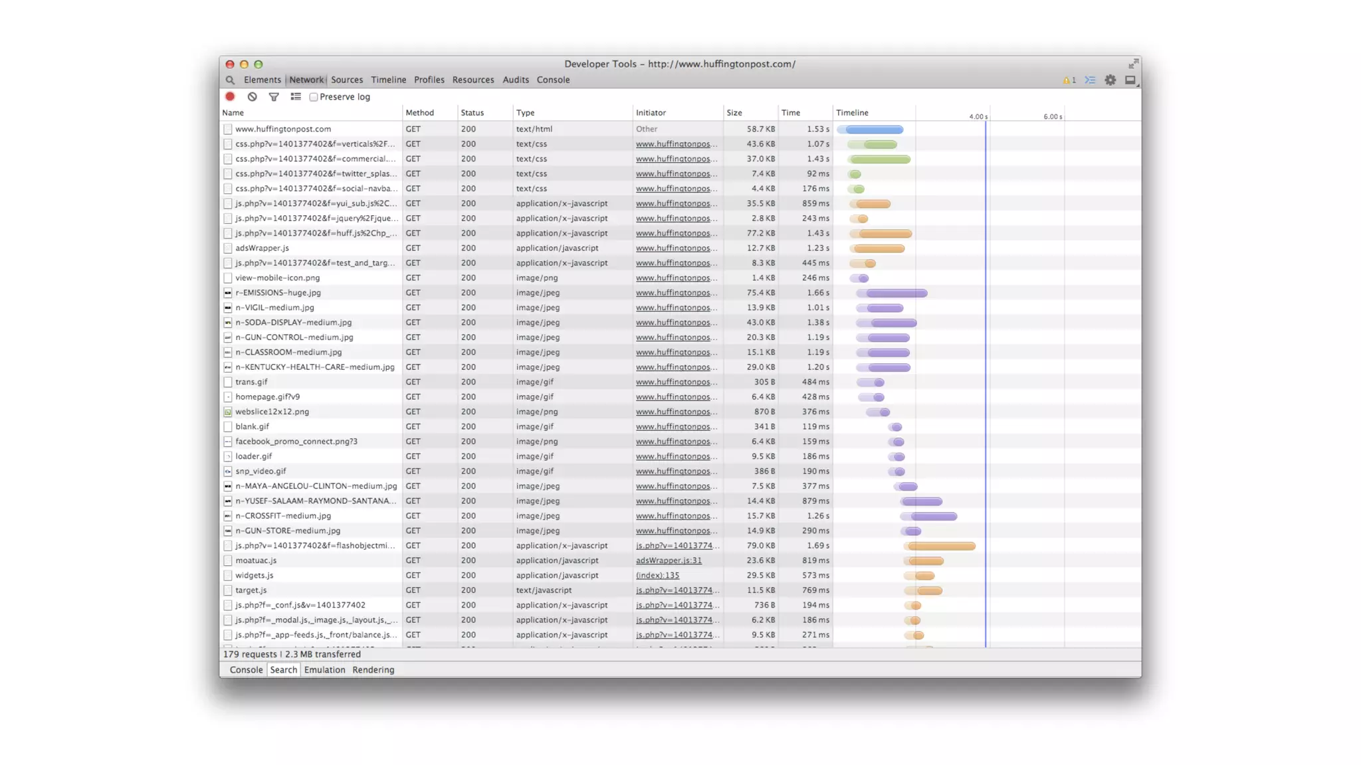The width and height of the screenshot is (1361, 765).
Task: Open the Audits tab
Action: coord(516,80)
